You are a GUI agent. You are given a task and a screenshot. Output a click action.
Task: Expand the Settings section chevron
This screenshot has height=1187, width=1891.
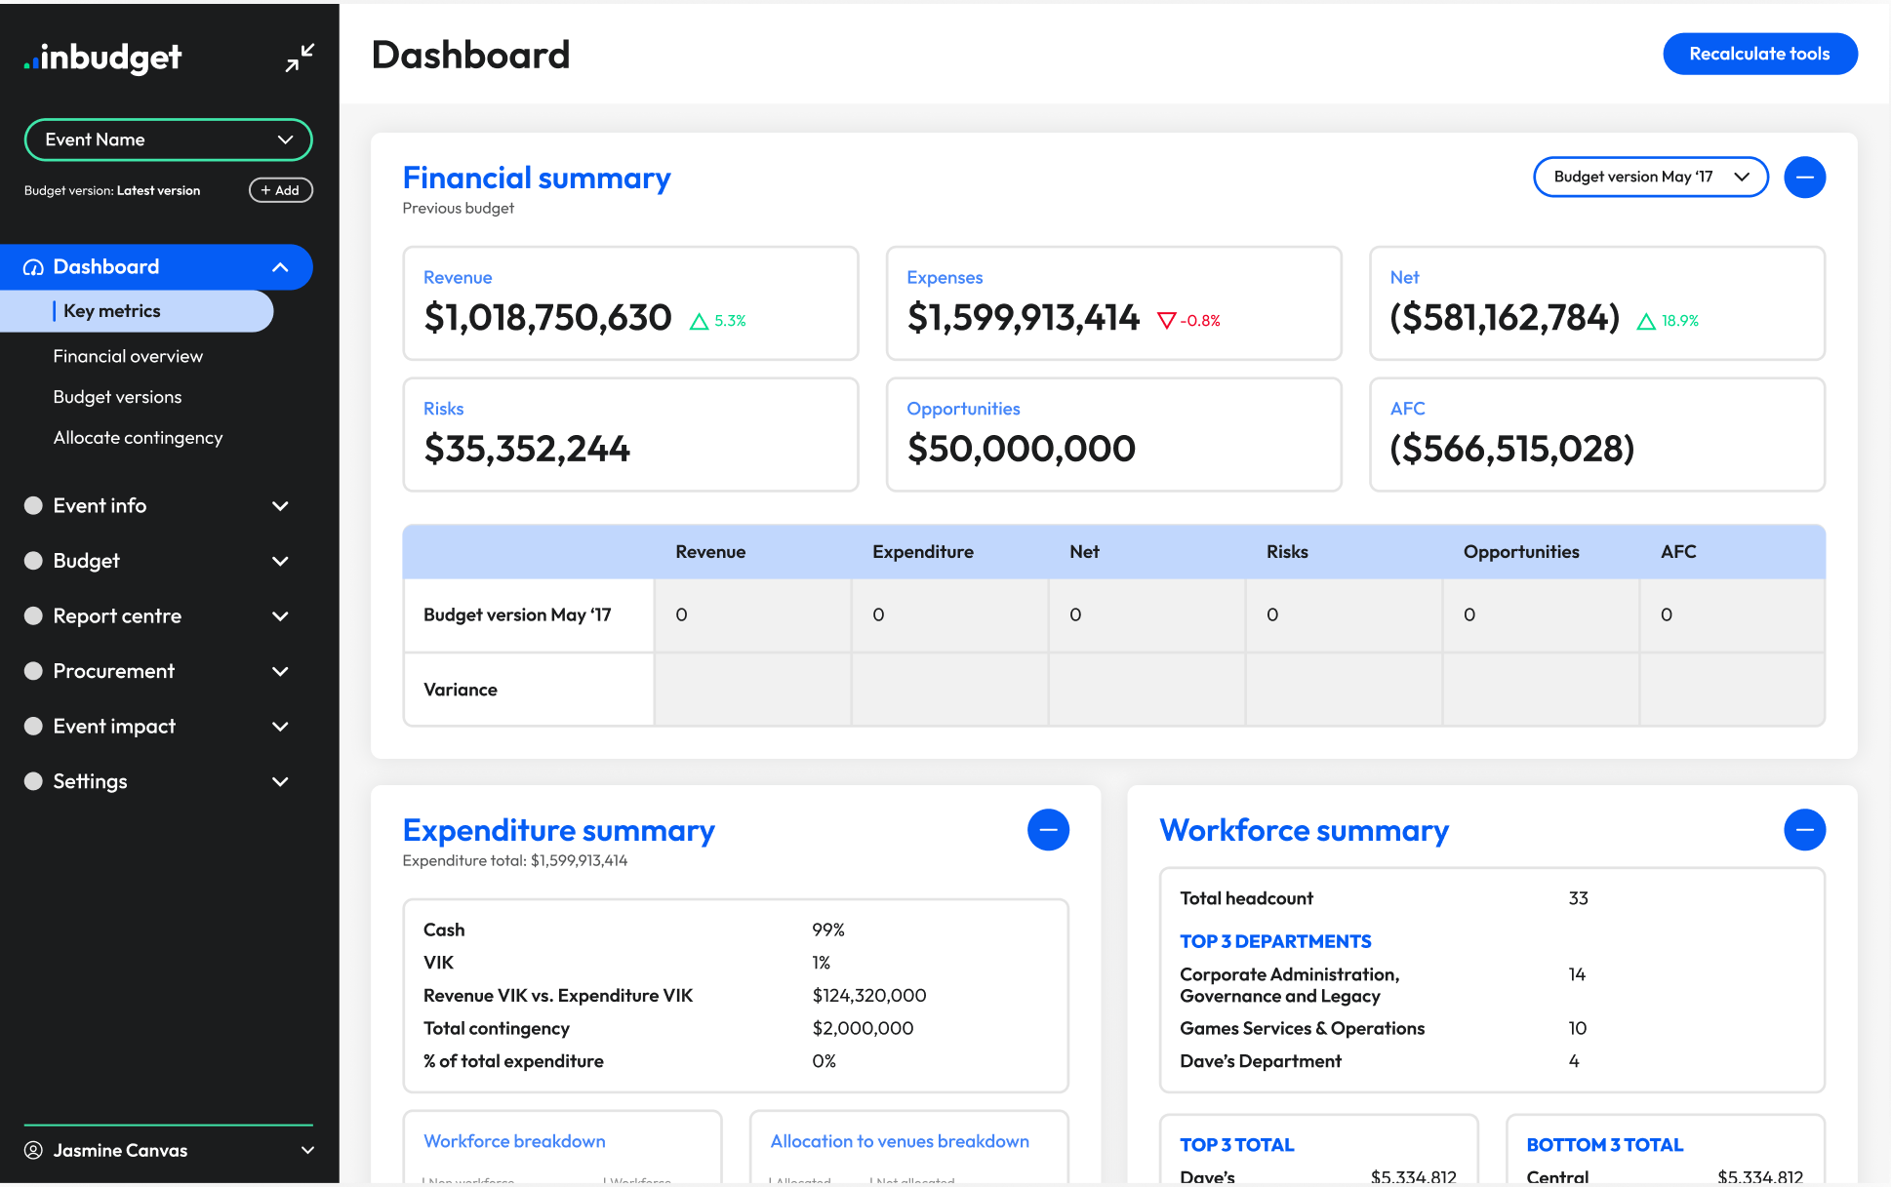click(x=280, y=781)
